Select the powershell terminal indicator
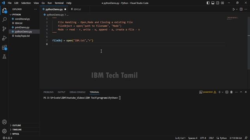This screenshot has height=140, width=250. pos(207,92)
